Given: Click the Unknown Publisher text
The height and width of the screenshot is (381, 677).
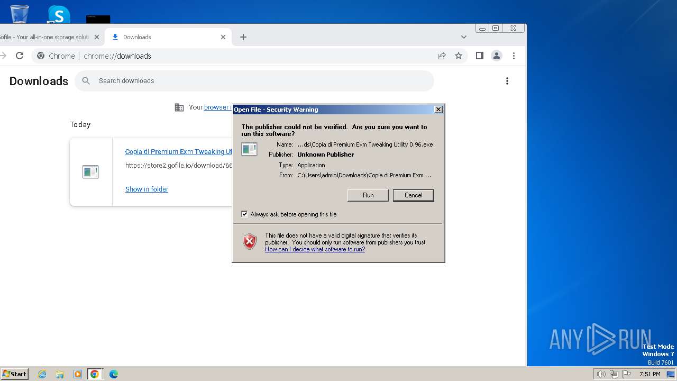Looking at the screenshot, I should 325,155.
